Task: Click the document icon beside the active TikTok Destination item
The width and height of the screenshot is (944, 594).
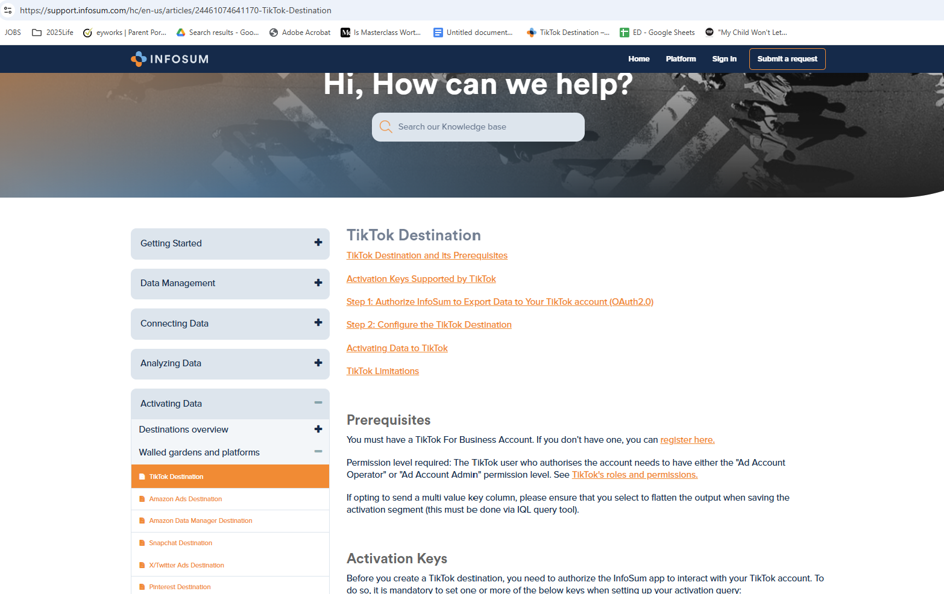Action: (x=142, y=477)
